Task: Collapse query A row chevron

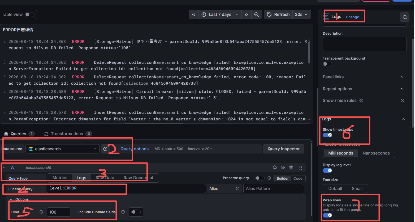Action: 4,167
